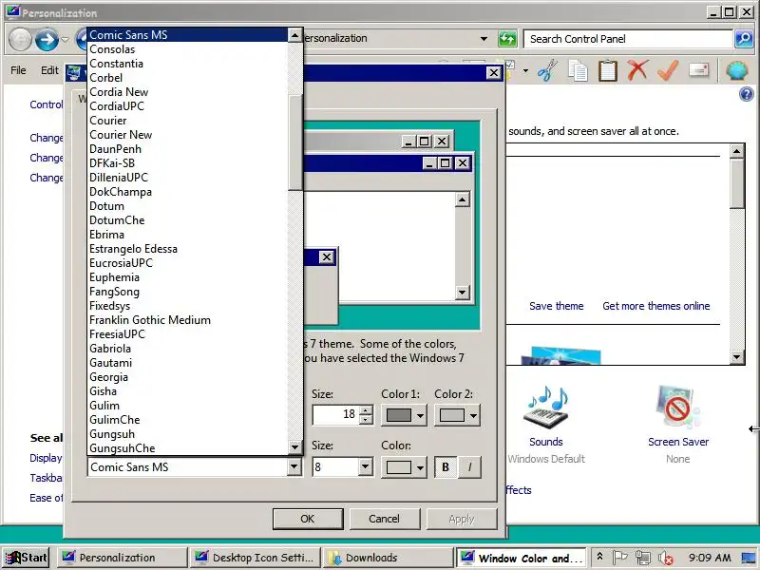Select Franklin Gothic Medium font

pyautogui.click(x=187, y=320)
